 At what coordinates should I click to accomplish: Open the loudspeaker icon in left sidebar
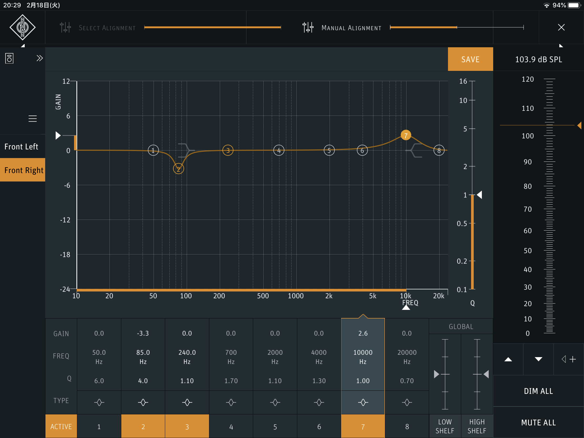(9, 58)
